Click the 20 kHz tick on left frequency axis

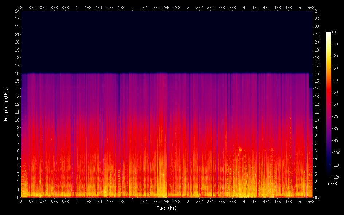pos(16,42)
